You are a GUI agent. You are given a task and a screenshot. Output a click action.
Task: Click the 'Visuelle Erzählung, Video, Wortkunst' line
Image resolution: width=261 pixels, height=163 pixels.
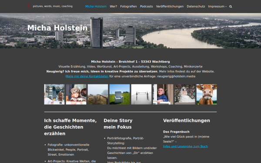[x=130, y=67]
